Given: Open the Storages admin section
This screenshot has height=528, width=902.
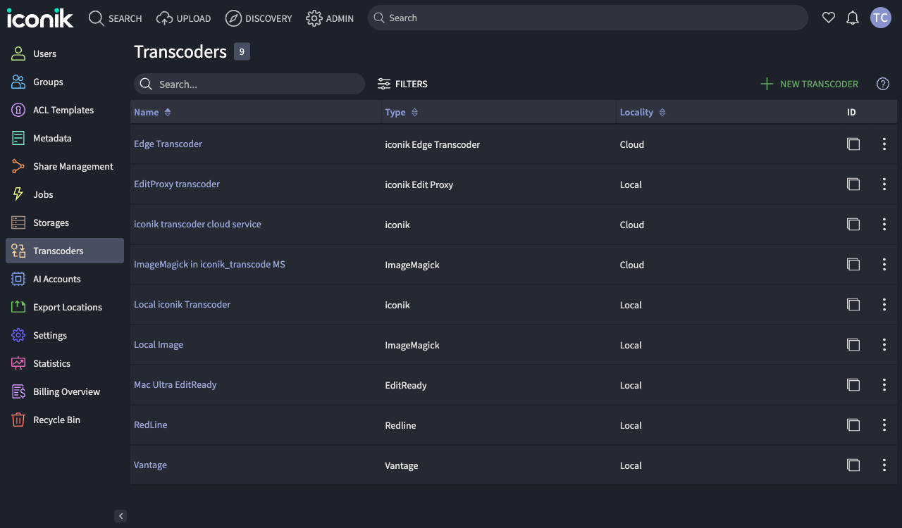Looking at the screenshot, I should (x=51, y=222).
